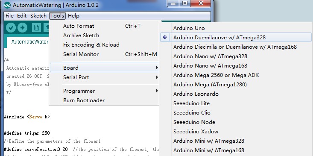
Task: Close the open Tools menu
Action: pos(57,15)
